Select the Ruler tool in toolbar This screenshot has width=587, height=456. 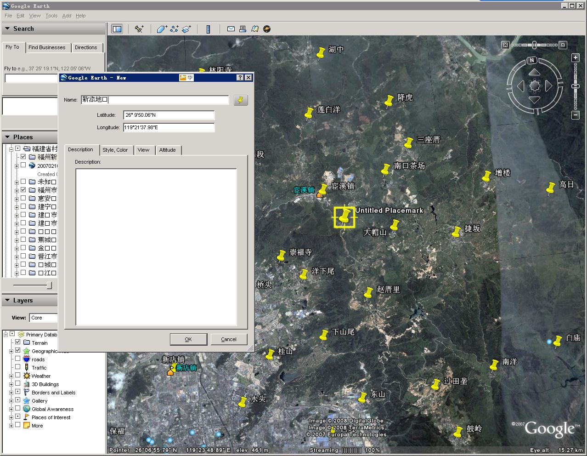pyautogui.click(x=208, y=29)
